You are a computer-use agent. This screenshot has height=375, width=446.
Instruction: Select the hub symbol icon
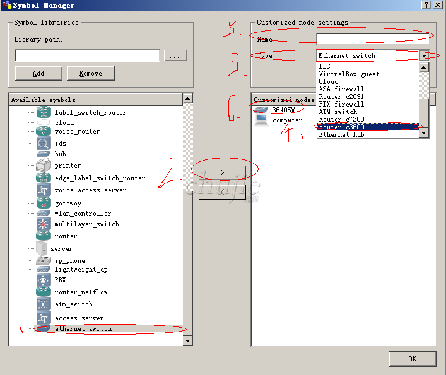point(44,154)
